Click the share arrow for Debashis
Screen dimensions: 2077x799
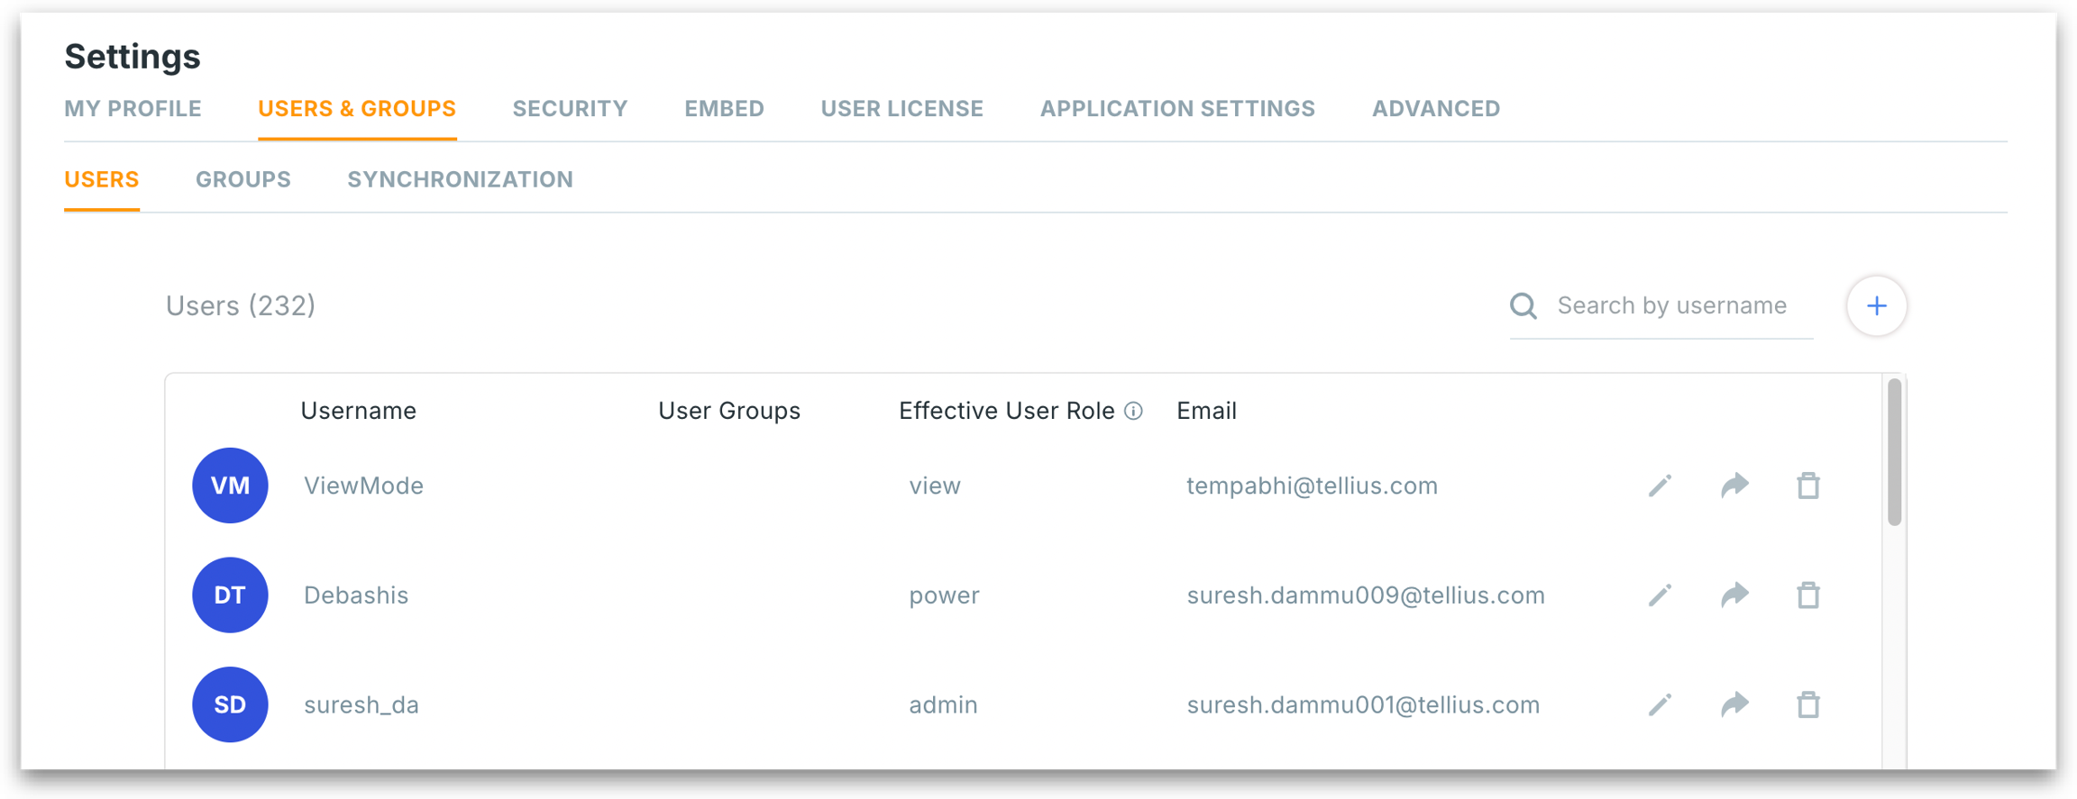1734,595
